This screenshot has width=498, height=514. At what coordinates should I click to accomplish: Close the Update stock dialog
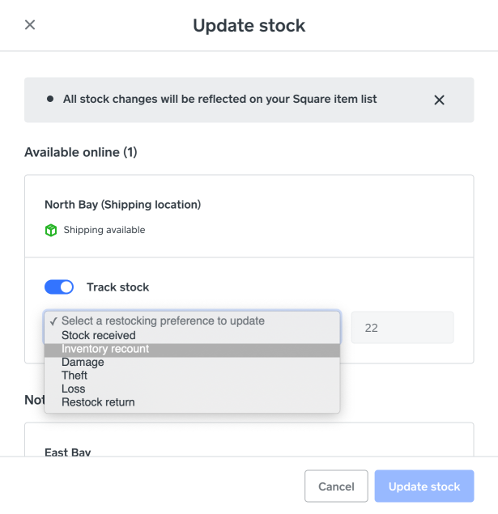point(30,25)
